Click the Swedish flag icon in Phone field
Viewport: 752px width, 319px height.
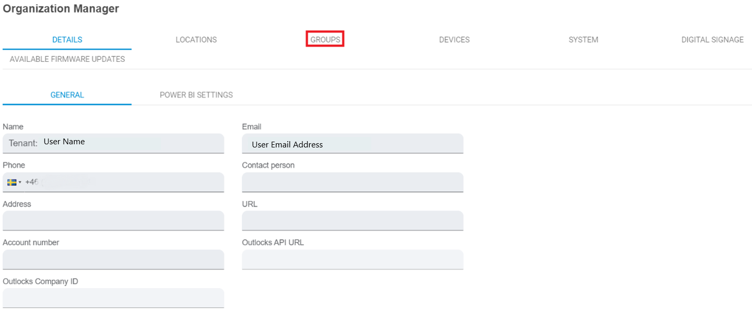(x=12, y=182)
